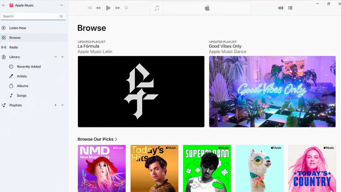Restore down the Apple Music window
341x192 pixels.
[329, 4]
